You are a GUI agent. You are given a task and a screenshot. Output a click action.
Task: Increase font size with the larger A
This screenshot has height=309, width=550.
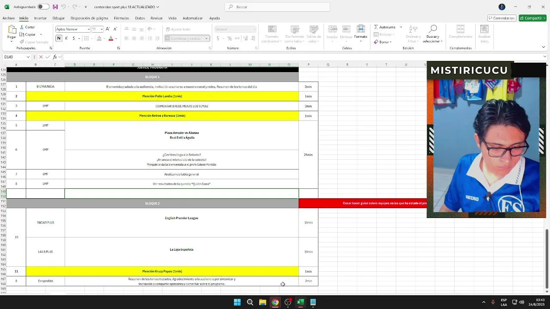[x=108, y=29]
